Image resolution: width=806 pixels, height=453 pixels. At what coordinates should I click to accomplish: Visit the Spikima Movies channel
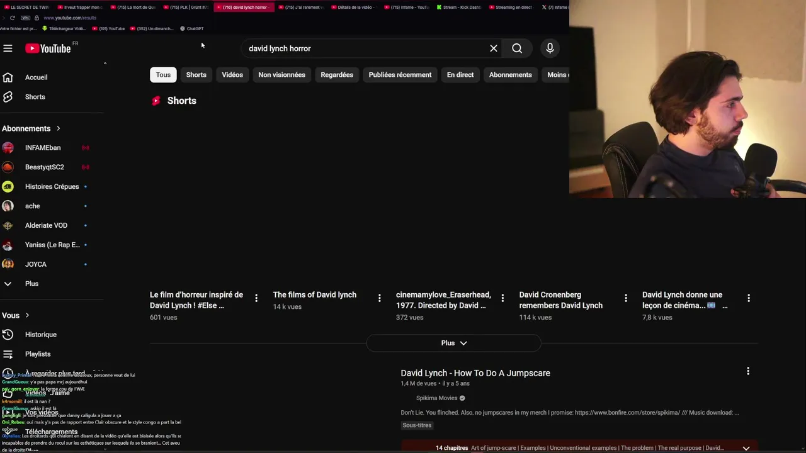click(x=436, y=398)
